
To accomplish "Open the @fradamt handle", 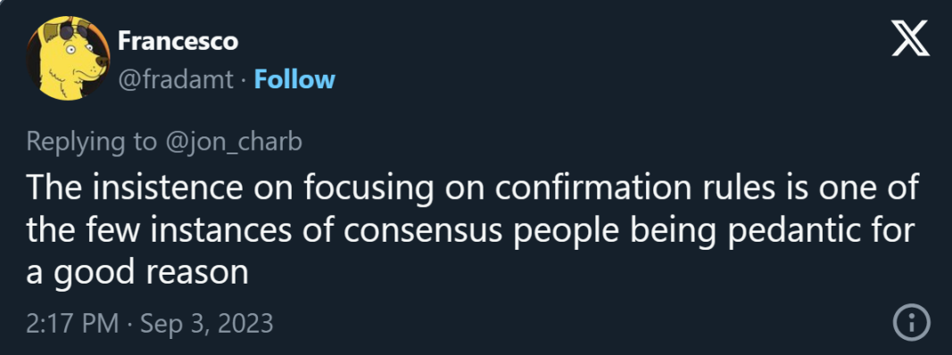I will [x=176, y=80].
